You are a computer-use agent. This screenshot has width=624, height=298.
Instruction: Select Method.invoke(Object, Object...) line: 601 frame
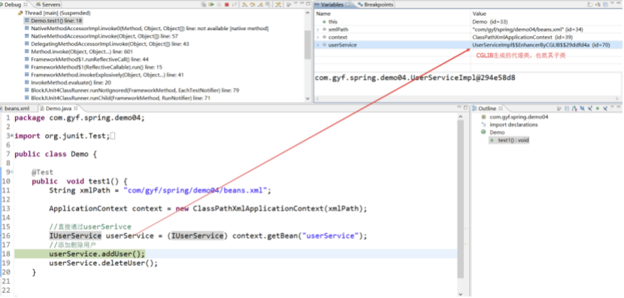point(79,51)
